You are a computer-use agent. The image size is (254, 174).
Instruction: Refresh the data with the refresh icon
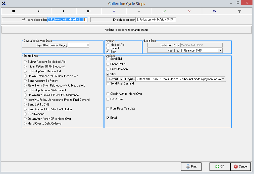215,11
